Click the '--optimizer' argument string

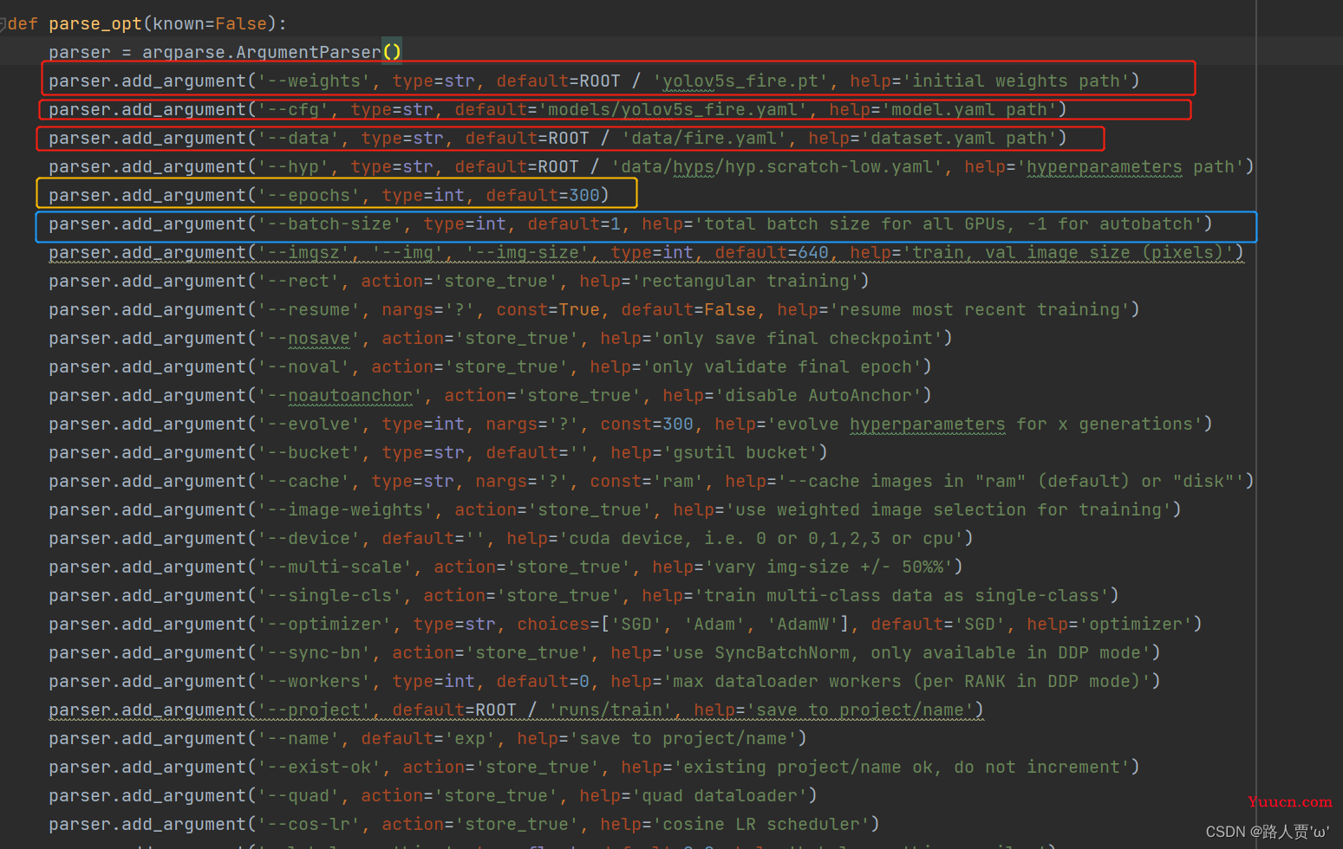(x=324, y=625)
